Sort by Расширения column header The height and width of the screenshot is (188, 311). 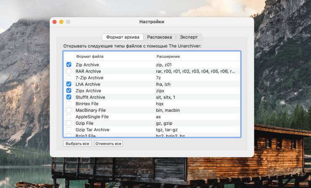(x=197, y=56)
